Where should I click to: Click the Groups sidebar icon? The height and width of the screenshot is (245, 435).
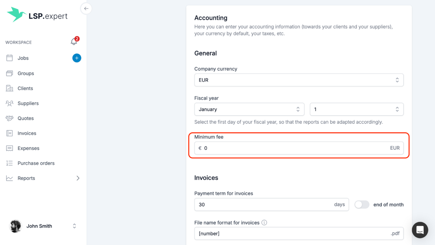pyautogui.click(x=10, y=73)
